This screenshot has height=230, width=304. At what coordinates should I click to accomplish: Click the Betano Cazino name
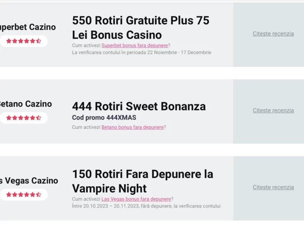(x=26, y=104)
